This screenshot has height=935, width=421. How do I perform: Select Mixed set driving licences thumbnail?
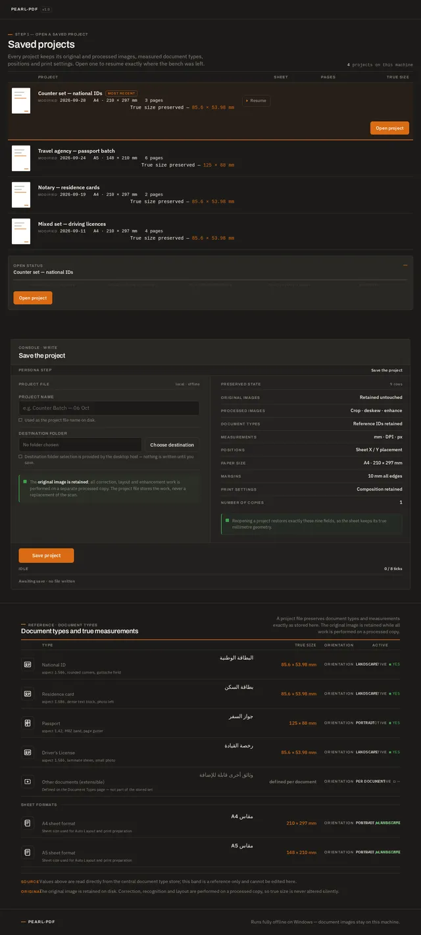(x=21, y=231)
